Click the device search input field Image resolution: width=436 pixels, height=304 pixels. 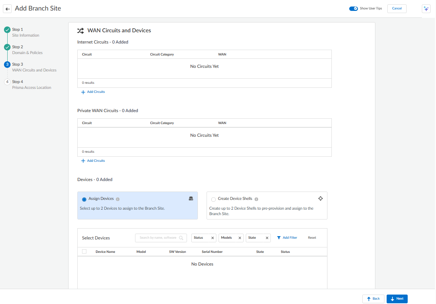[x=158, y=238]
